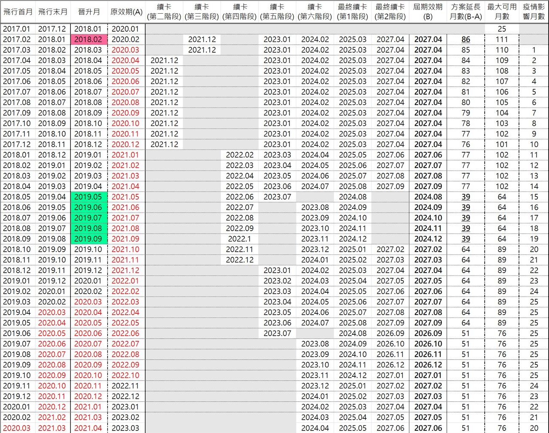Click the 疫情影響月數 header cell
This screenshot has height=433, width=549.
click(x=534, y=12)
